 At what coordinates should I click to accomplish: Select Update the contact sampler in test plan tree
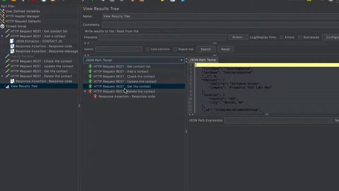coord(42,66)
